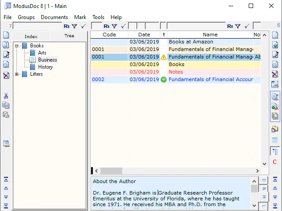Image resolution: width=282 pixels, height=211 pixels.
Task: Click the new web document globe icon
Action: (x=275, y=45)
